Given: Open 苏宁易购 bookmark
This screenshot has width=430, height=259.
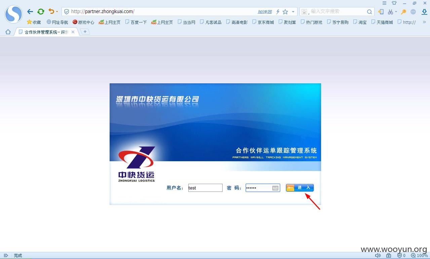Looking at the screenshot, I should pyautogui.click(x=338, y=22).
